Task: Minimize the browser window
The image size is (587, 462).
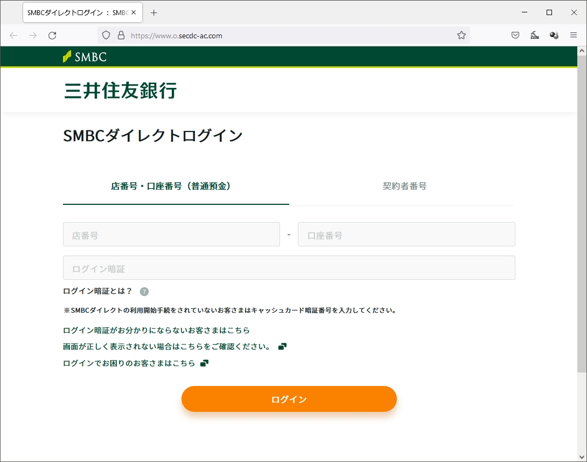Action: (x=525, y=12)
